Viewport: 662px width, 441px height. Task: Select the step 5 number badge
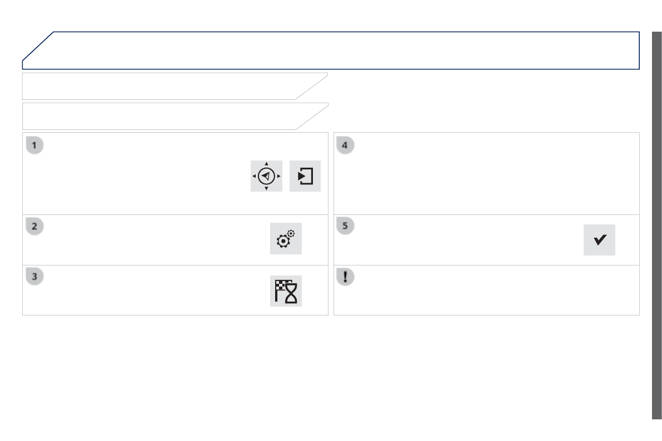point(345,226)
